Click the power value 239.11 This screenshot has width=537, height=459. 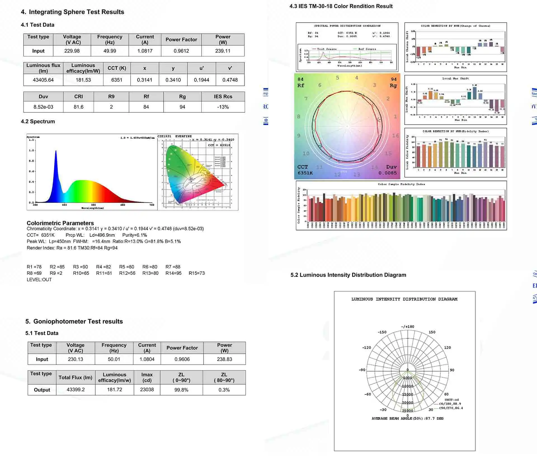pos(223,51)
